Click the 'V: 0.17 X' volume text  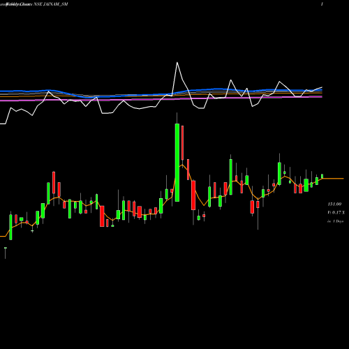coord(336,212)
